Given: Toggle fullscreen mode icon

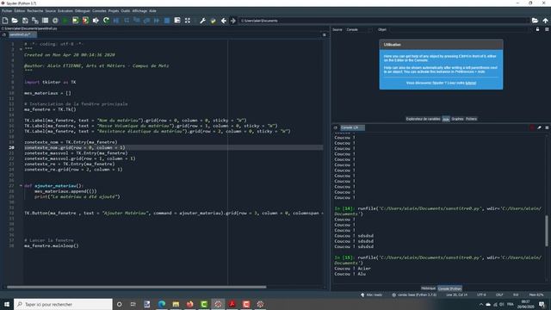Looking at the screenshot, I should click(188, 21).
